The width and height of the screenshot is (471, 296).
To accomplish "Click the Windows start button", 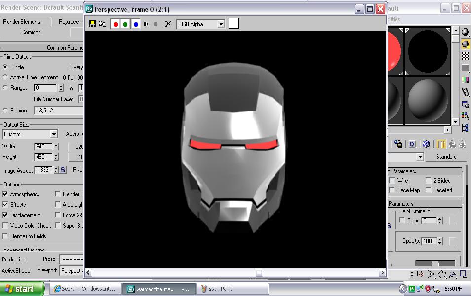I will coord(22,289).
